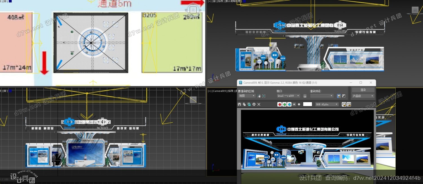Click the ViewCube in the front viewport
Image resolution: width=423 pixels, height=184 pixels.
(415, 10)
